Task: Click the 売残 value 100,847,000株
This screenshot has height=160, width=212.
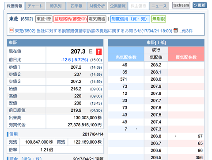Action: pyautogui.click(x=39, y=142)
